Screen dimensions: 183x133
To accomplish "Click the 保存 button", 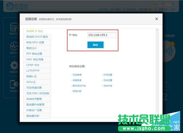I will click(95, 45).
